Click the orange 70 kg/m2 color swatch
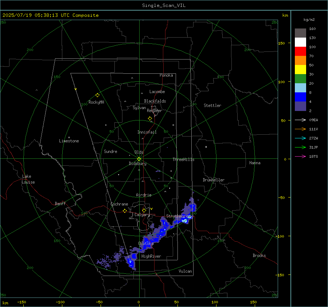The height and width of the screenshot is (307, 328). tap(300, 60)
